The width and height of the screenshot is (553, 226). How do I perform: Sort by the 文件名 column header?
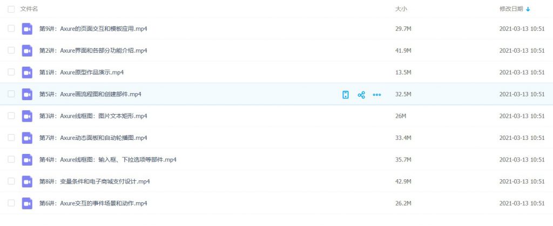(29, 9)
